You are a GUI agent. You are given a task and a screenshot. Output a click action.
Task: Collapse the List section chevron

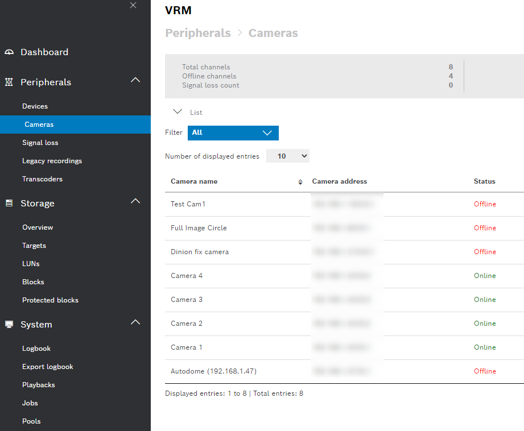tap(178, 112)
